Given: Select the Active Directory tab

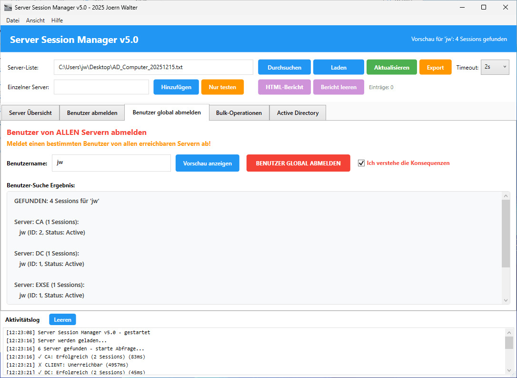Looking at the screenshot, I should coord(298,113).
